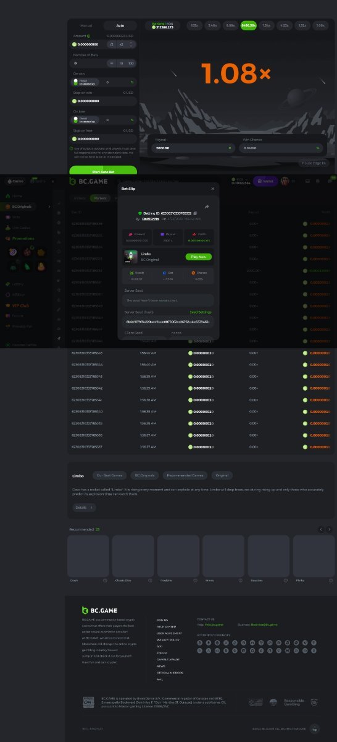Screen dimensions: 337x742
Task: Tick the script responsibility agreement checkbox
Action: point(71,148)
